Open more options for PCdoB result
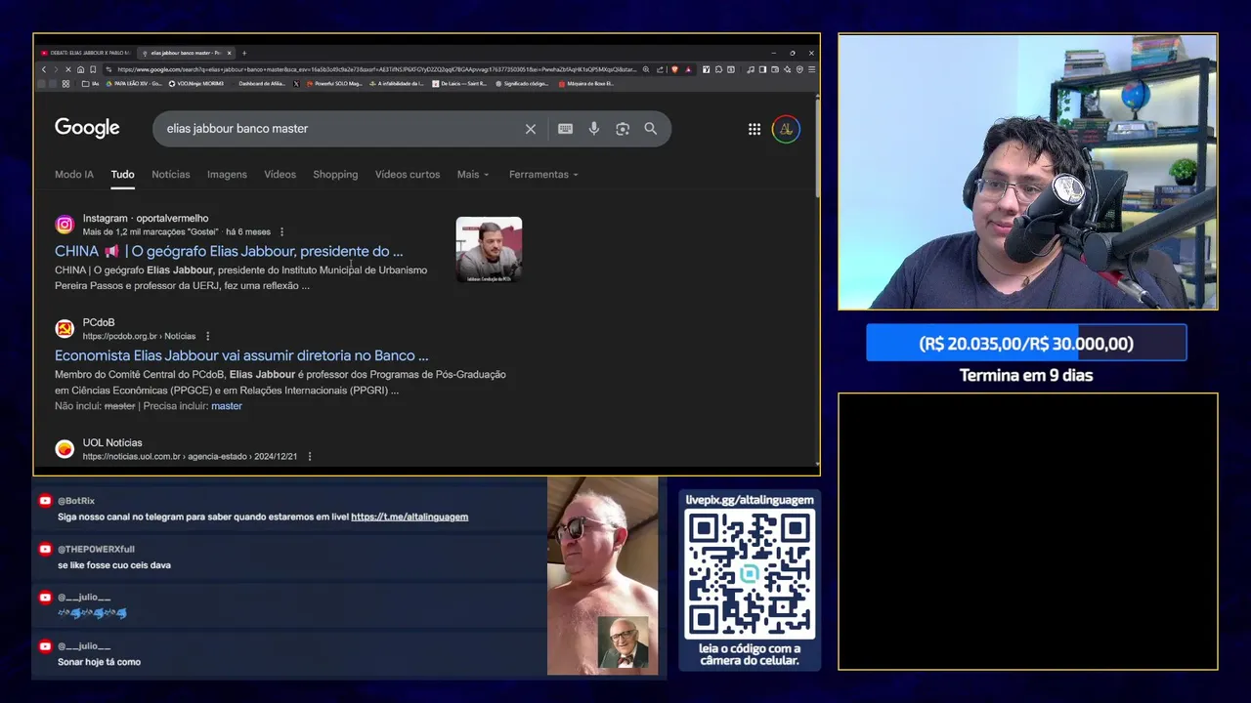The image size is (1251, 703). point(207,336)
